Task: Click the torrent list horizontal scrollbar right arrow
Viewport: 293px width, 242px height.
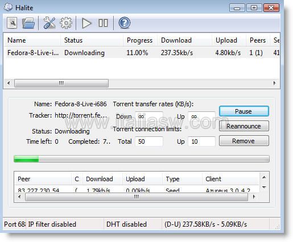Action: click(274, 83)
